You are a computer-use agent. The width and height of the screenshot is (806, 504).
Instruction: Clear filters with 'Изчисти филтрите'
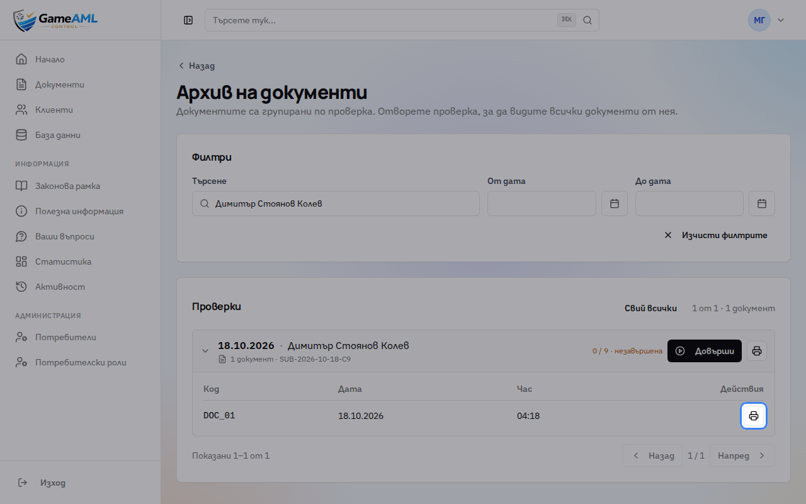(x=716, y=235)
